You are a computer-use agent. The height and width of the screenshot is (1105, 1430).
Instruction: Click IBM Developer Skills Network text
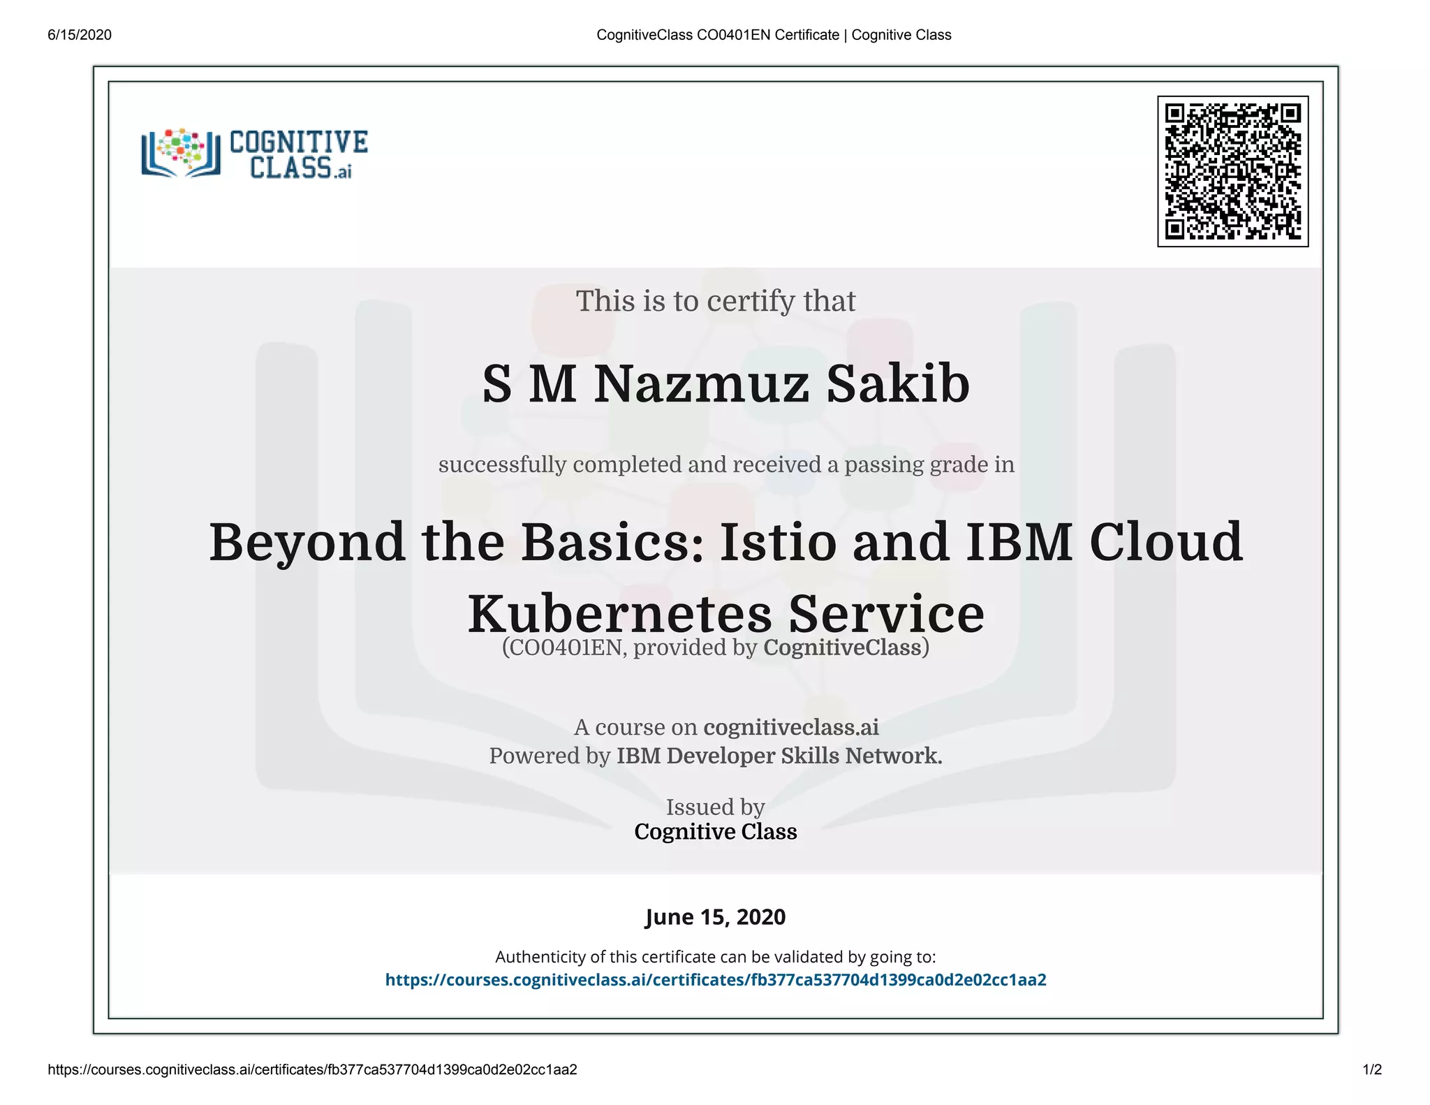pos(779,756)
